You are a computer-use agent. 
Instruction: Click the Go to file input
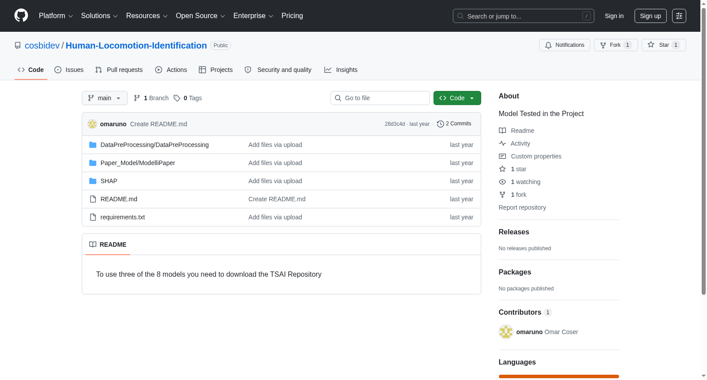coord(380,98)
